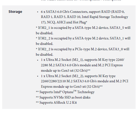This screenshot has height=120, width=140.
Task: Click the NCQ, AHCI and Hot Plug line
Action: (64, 22)
